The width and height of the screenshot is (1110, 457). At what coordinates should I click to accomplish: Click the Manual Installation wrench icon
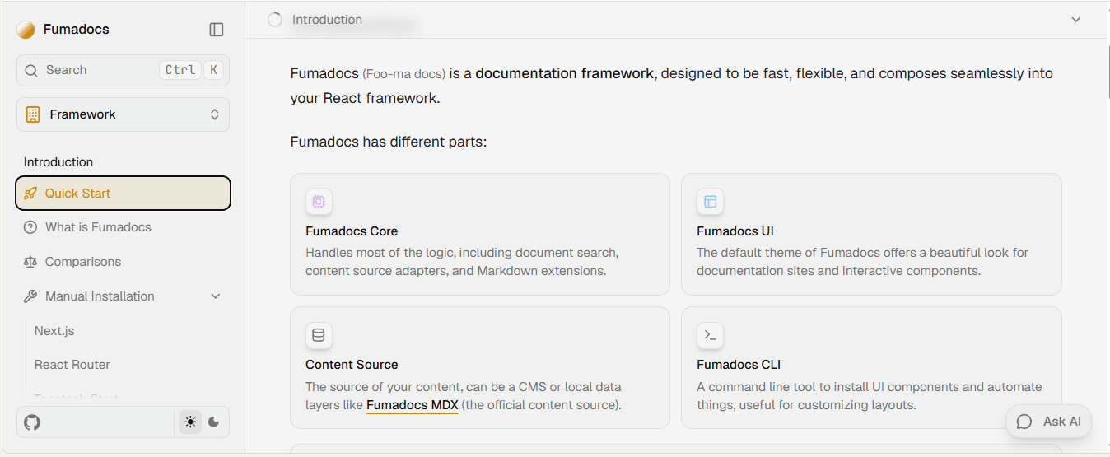point(30,296)
